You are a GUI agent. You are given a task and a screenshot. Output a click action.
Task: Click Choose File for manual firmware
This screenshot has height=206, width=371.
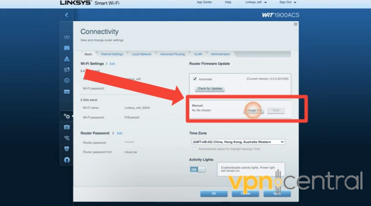[254, 110]
